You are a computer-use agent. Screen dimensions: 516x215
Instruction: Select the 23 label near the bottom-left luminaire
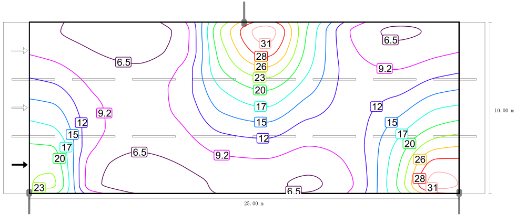(x=39, y=187)
